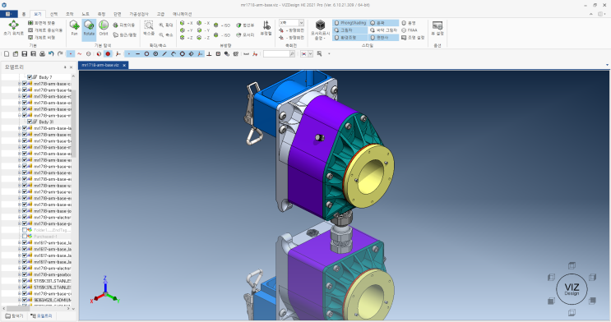Open the document tab list arrow

(607, 65)
